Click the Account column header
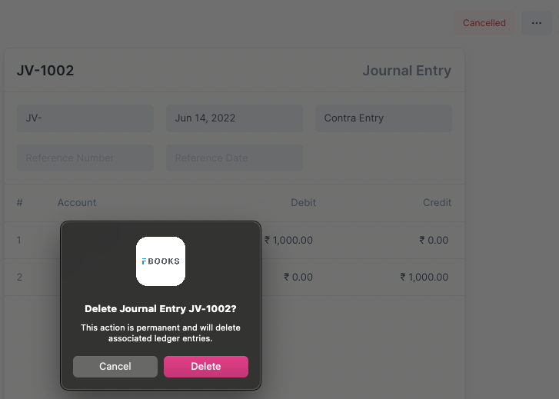 77,202
